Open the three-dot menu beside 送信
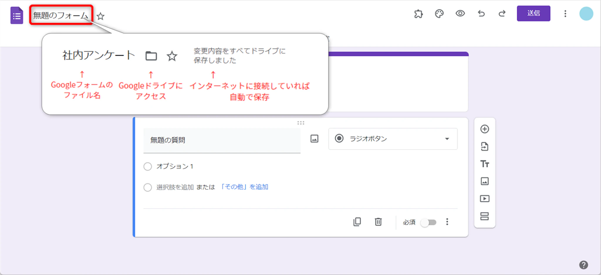 click(565, 14)
